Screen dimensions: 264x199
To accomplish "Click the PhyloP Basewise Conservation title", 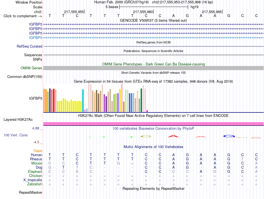I will [153, 129].
